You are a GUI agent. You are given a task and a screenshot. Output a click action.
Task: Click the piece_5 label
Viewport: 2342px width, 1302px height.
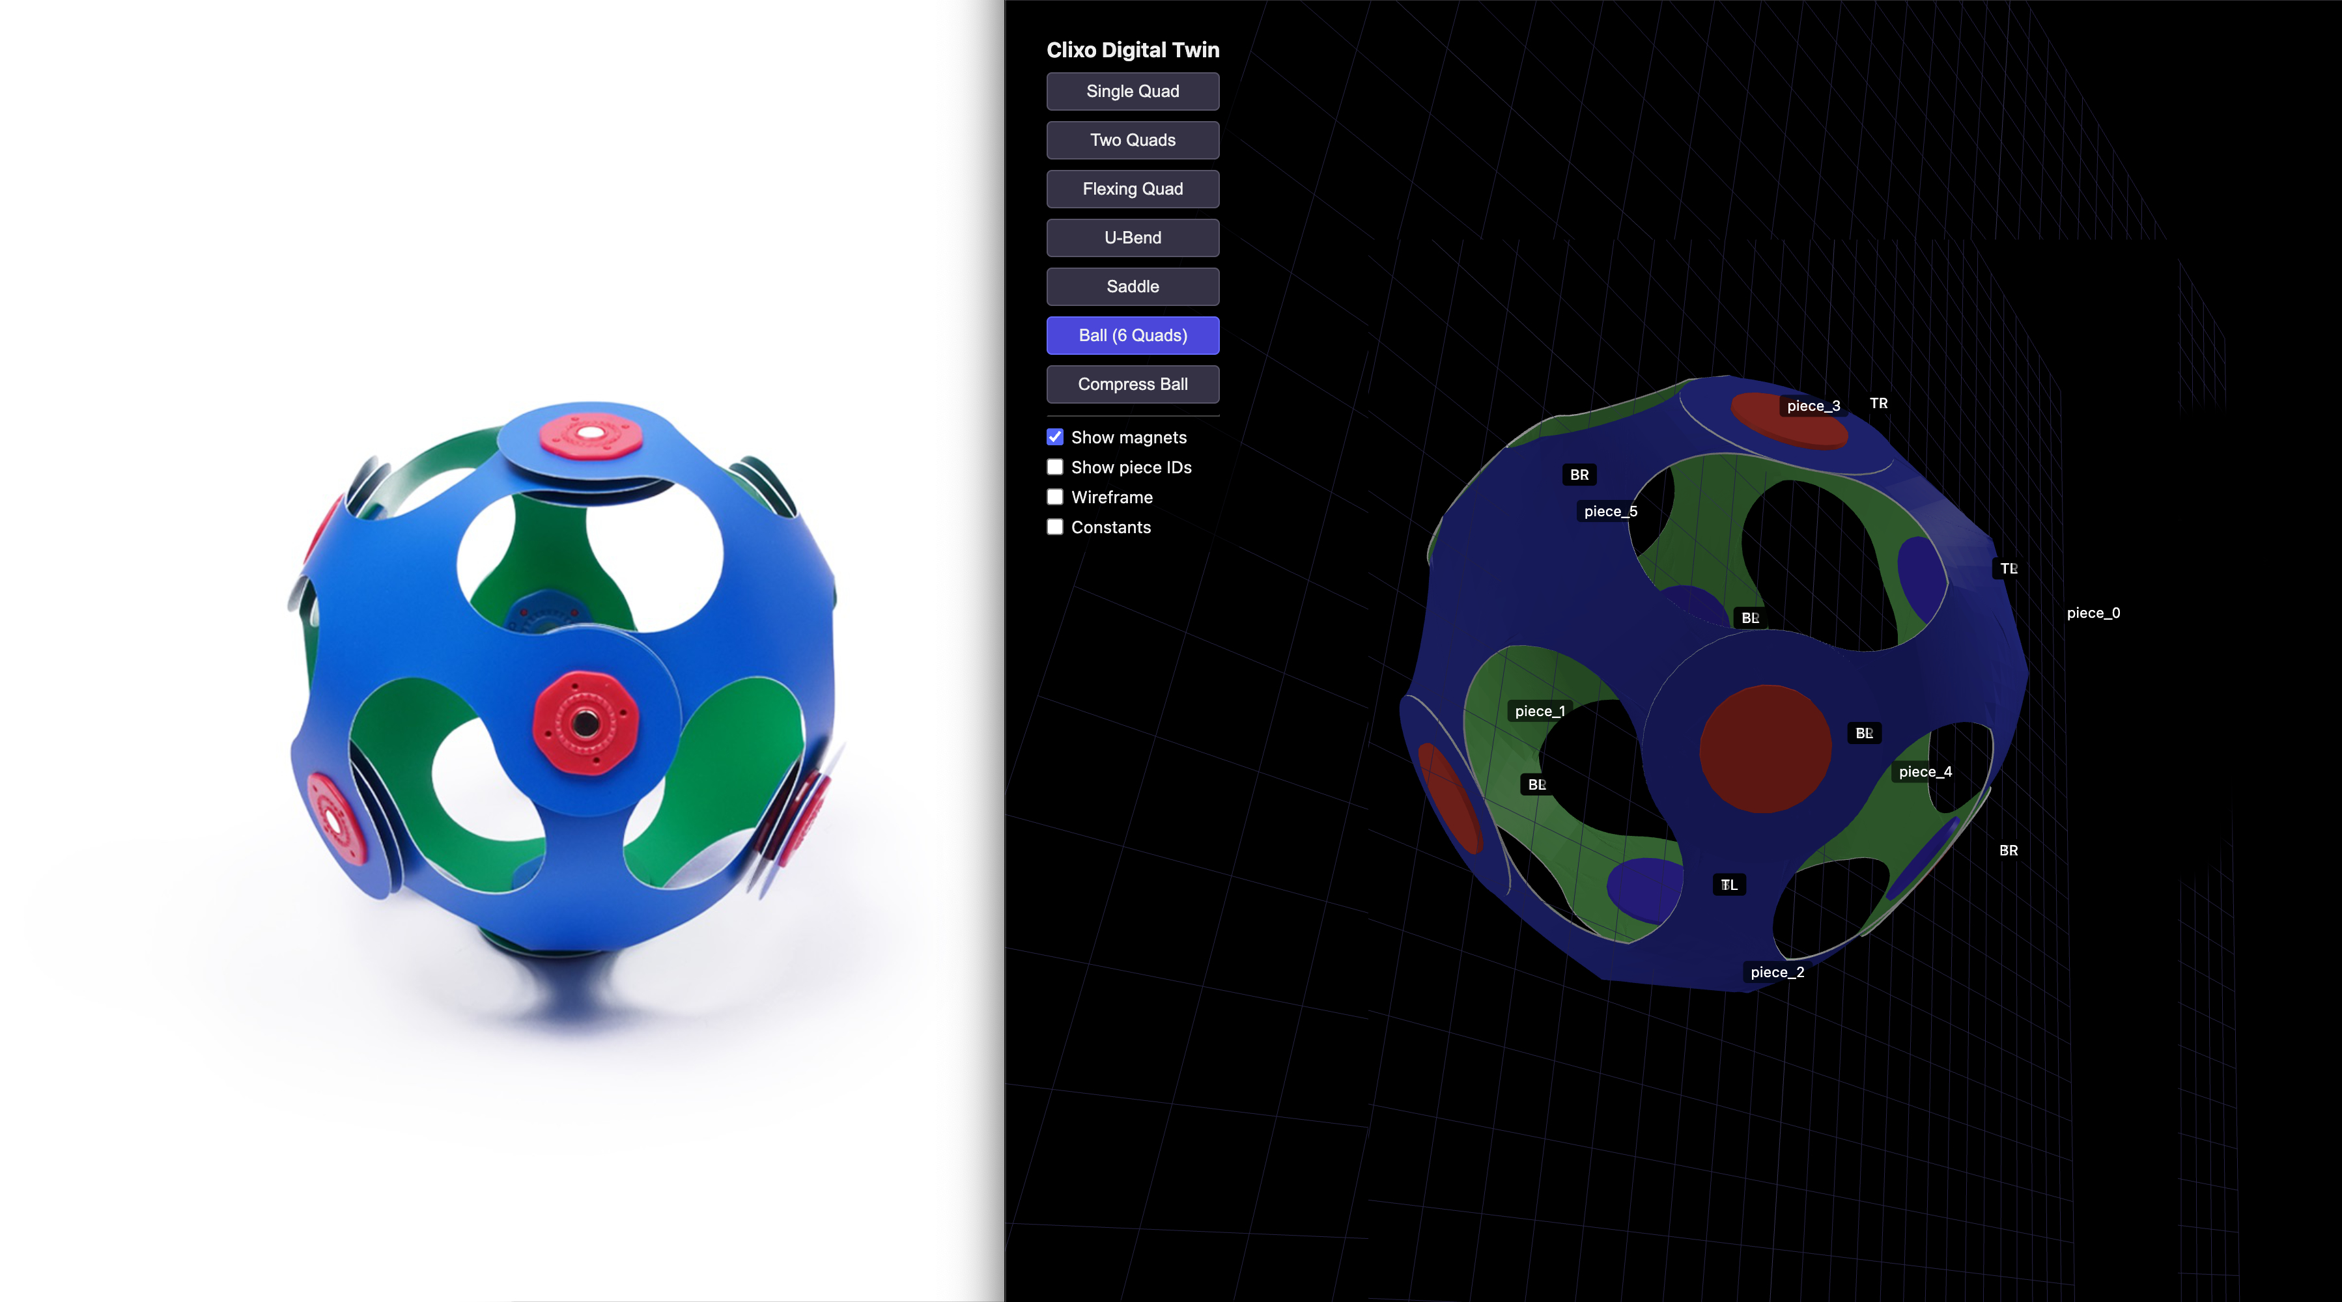click(1610, 510)
